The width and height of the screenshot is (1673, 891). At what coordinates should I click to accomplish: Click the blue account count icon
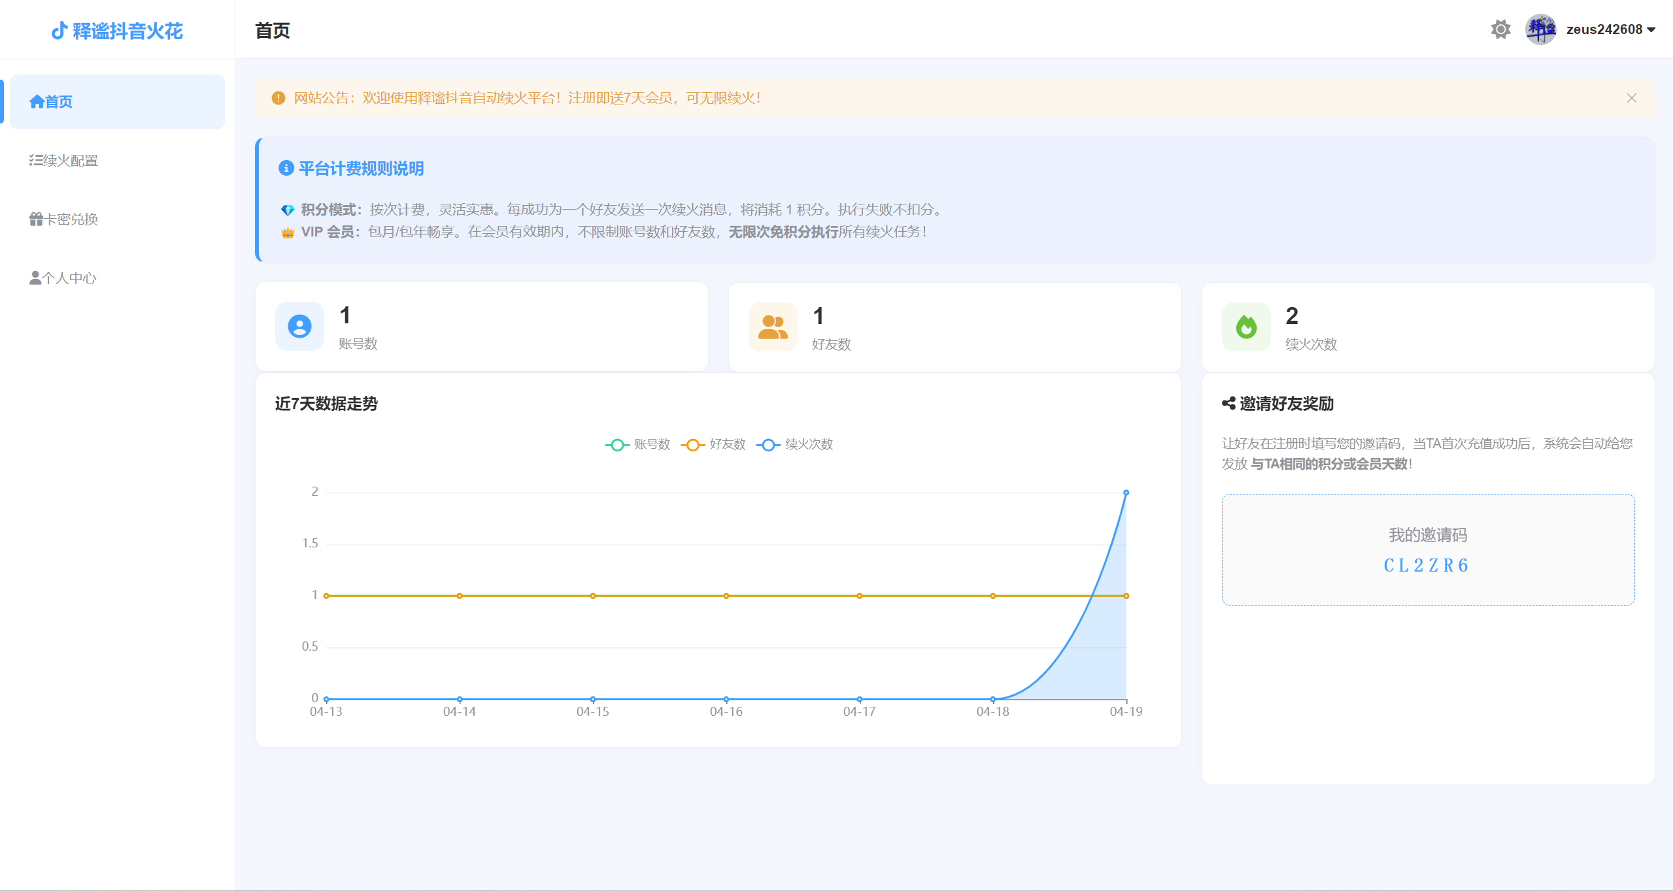pyautogui.click(x=299, y=327)
